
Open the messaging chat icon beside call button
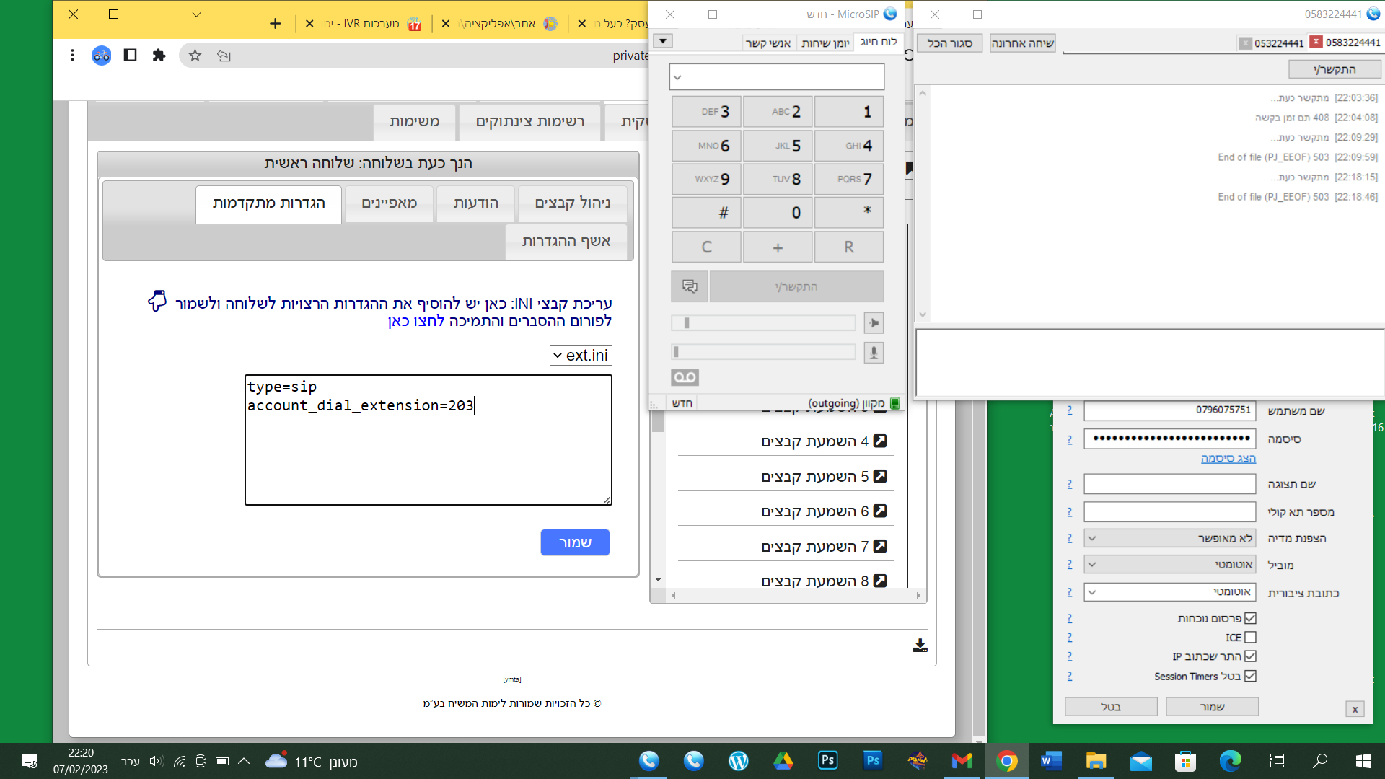(x=690, y=286)
